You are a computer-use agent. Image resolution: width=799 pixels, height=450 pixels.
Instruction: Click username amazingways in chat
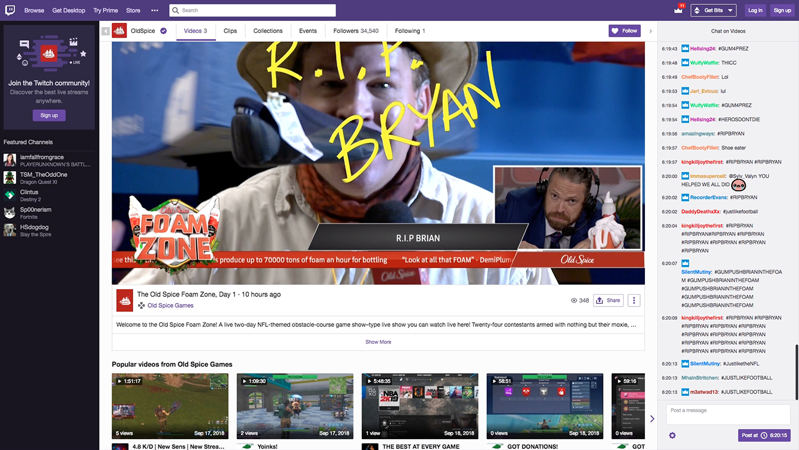pos(698,134)
